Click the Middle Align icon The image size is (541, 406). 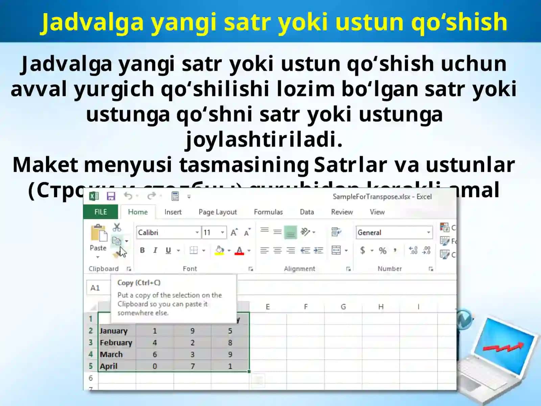coord(278,232)
